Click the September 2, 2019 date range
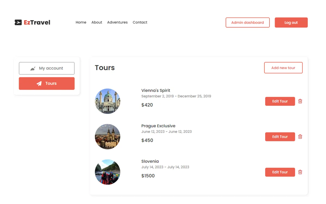Image resolution: width=326 pixels, height=204 pixels. pyautogui.click(x=176, y=96)
